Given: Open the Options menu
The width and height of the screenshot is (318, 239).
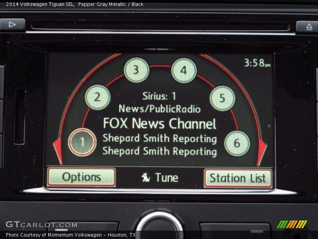Looking at the screenshot, I should 81,177.
